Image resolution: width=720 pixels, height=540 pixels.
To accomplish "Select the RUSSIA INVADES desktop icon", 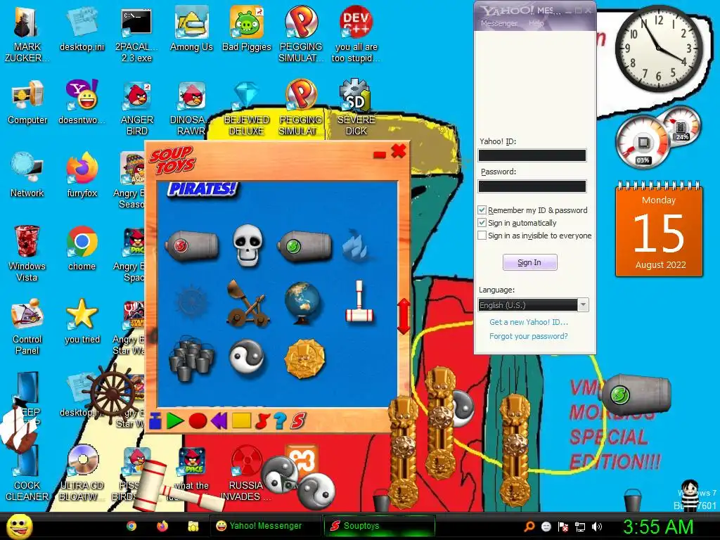I will point(245,473).
